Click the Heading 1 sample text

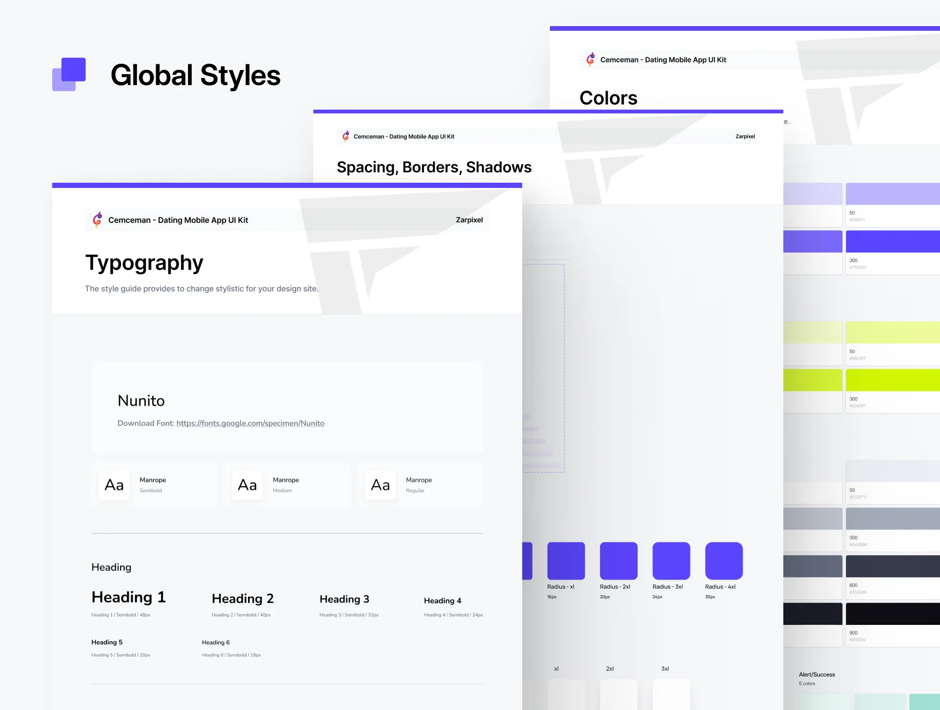click(128, 597)
